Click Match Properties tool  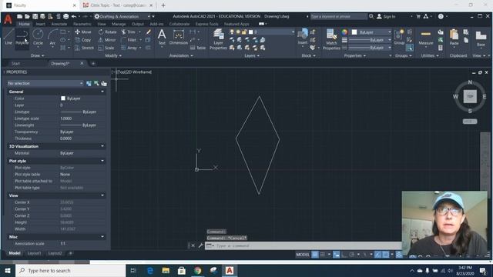point(331,39)
